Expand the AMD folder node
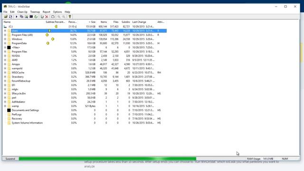This screenshot has width=304, height=171. (x=5, y=60)
